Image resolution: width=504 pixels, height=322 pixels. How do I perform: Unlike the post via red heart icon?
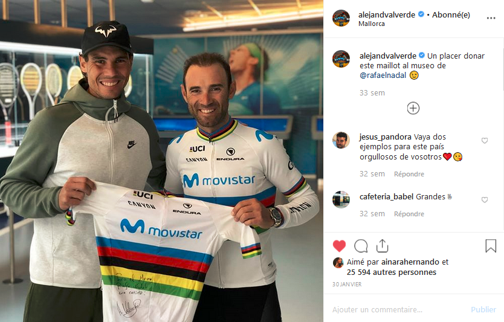click(x=339, y=246)
